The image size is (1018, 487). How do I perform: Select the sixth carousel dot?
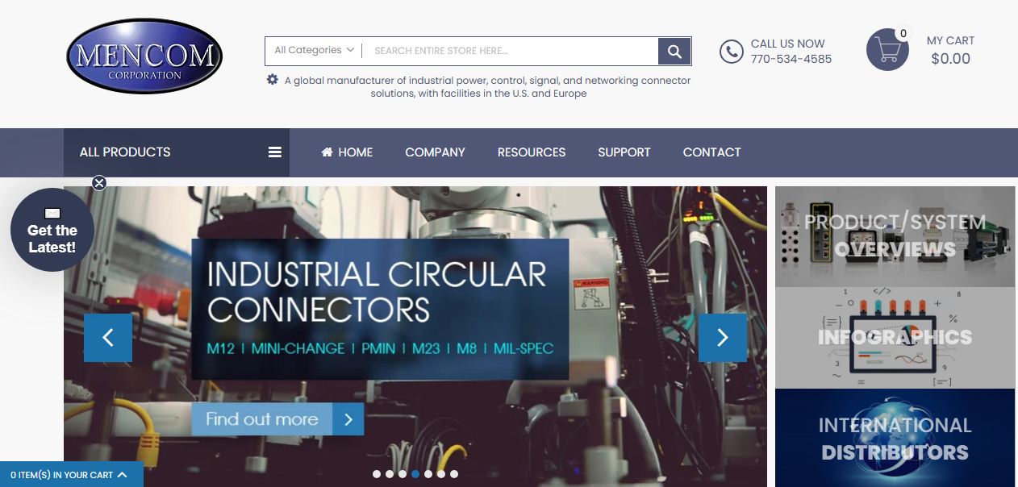(441, 474)
